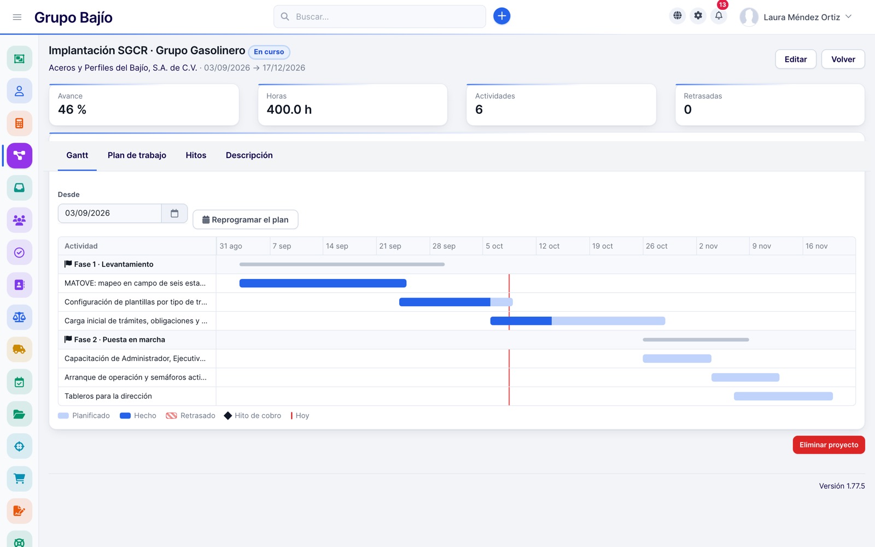Open the settings gear icon

tap(698, 16)
